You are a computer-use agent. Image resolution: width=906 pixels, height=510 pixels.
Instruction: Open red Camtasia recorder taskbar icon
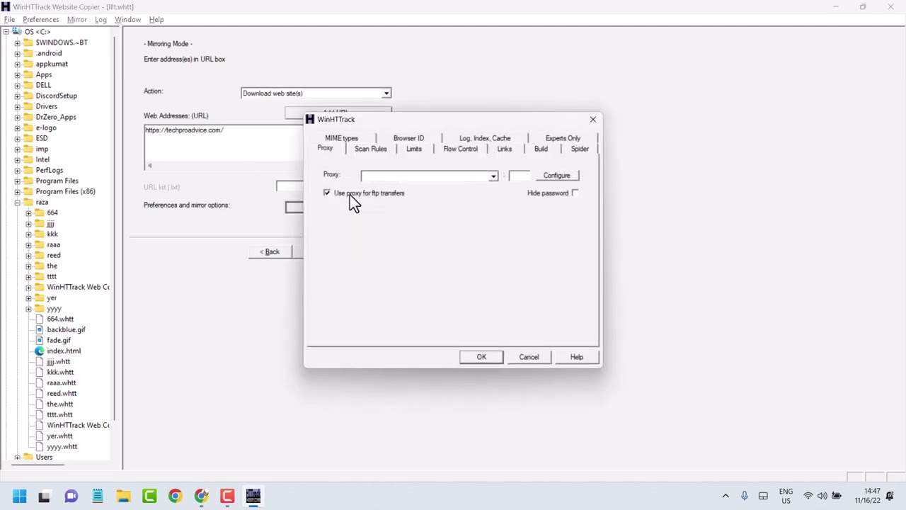(227, 496)
